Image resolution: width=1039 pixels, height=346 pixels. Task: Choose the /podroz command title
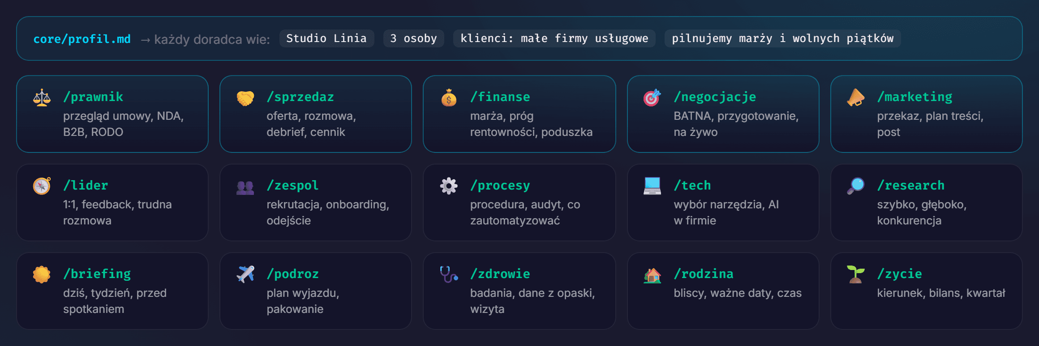click(x=293, y=274)
